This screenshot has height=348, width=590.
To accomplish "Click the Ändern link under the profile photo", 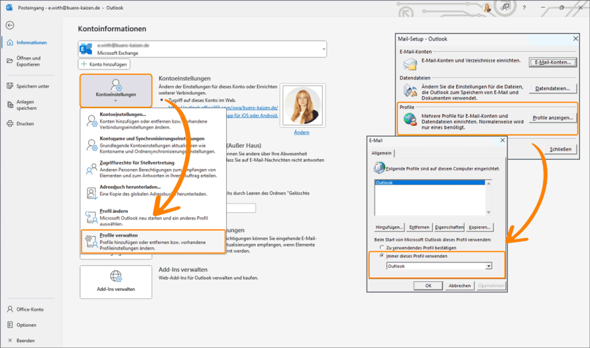I will coord(302,132).
